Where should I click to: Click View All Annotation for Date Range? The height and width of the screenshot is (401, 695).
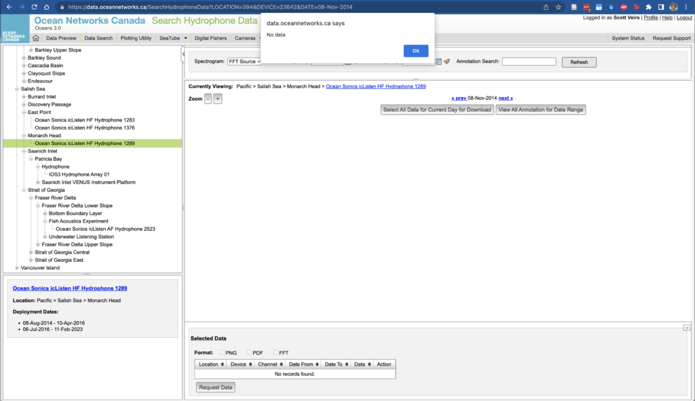541,110
